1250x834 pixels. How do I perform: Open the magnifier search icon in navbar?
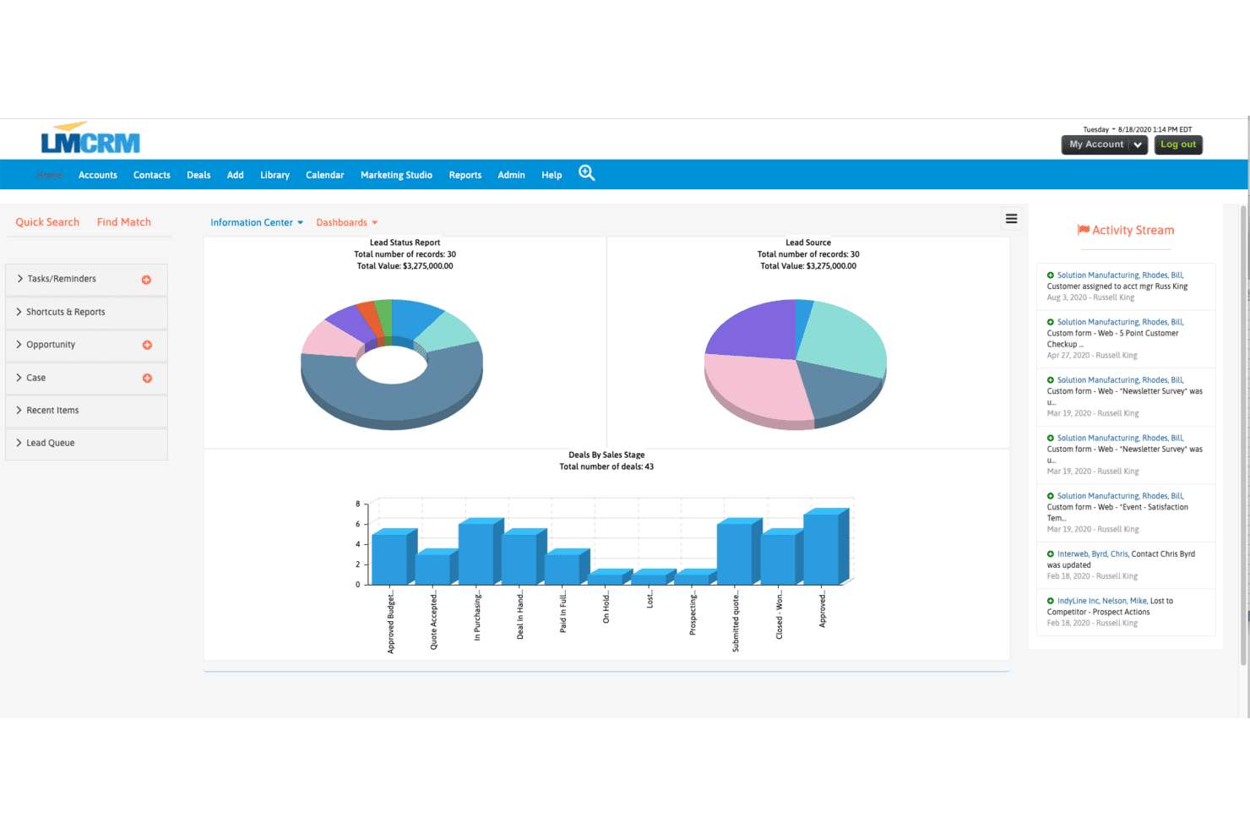point(587,173)
